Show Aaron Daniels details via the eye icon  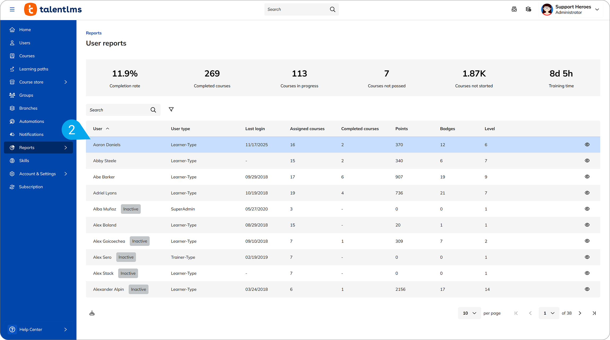(x=587, y=145)
